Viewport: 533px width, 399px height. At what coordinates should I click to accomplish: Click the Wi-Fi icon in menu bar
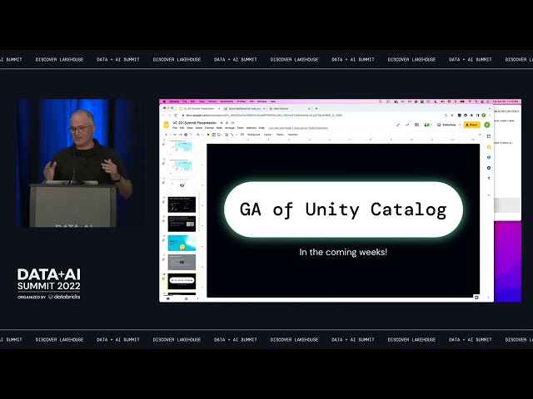470,101
